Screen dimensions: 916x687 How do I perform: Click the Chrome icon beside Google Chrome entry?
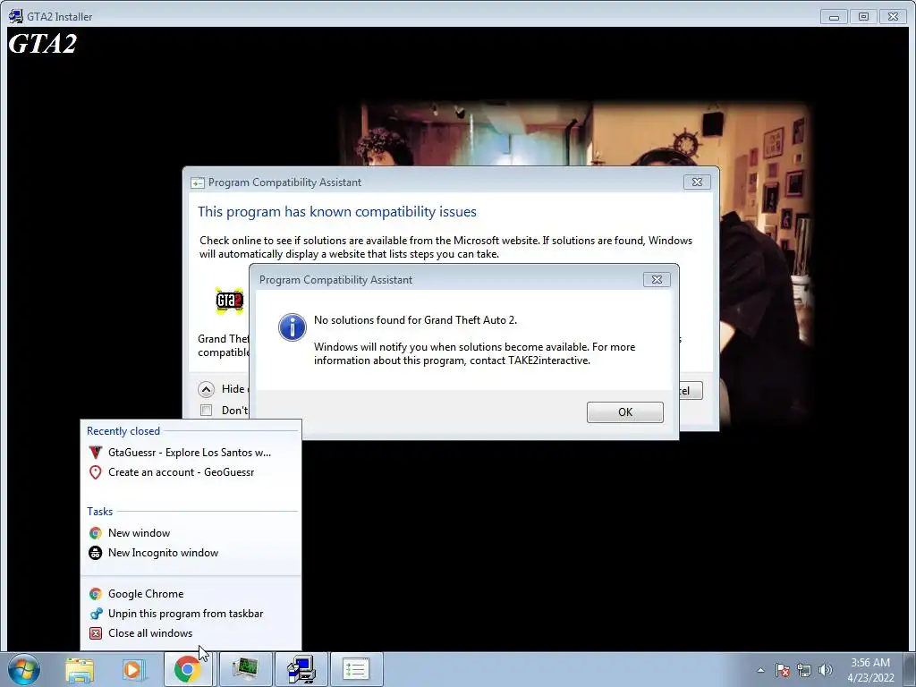point(95,594)
